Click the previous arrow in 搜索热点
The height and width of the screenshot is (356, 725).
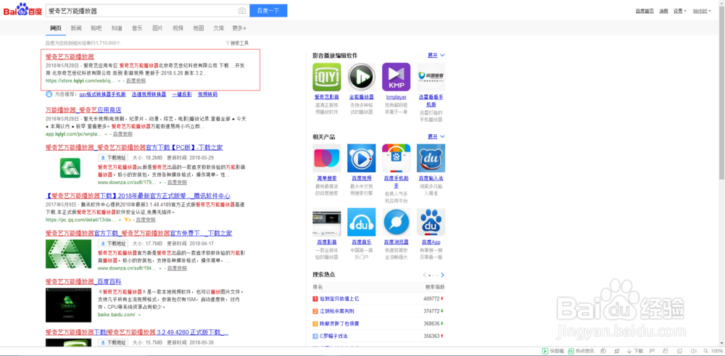(424, 275)
